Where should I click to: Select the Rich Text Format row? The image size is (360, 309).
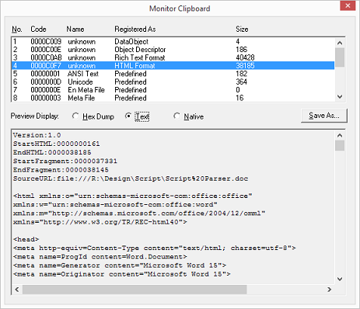[173, 57]
